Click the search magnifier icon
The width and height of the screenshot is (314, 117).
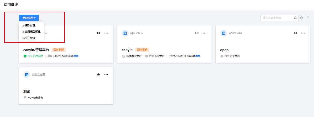point(295,18)
